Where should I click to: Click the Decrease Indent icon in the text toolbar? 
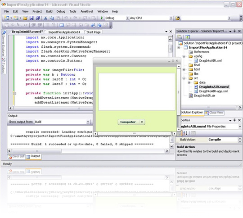point(34,25)
